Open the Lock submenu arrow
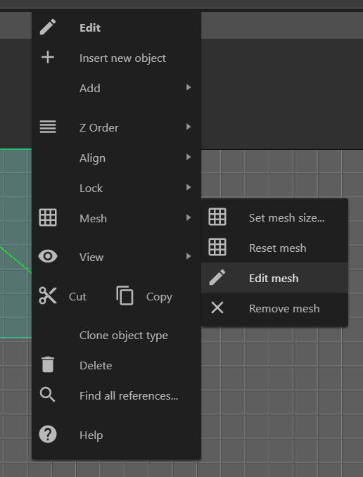The width and height of the screenshot is (363, 477). [189, 187]
